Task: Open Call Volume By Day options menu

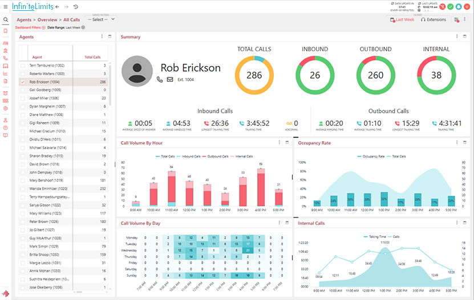Action: (279, 223)
